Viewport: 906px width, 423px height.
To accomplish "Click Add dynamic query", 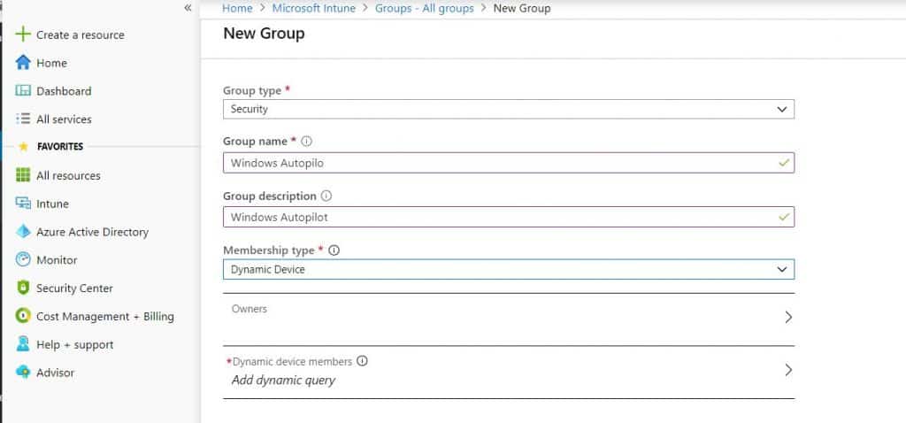I will point(283,381).
